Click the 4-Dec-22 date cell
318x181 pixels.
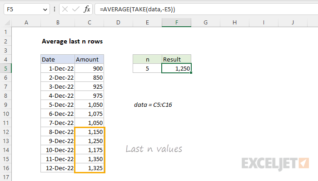pyautogui.click(x=58, y=95)
